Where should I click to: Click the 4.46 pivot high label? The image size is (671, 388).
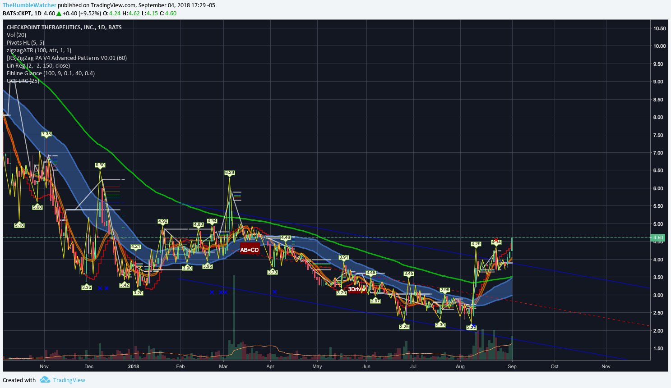(286, 237)
